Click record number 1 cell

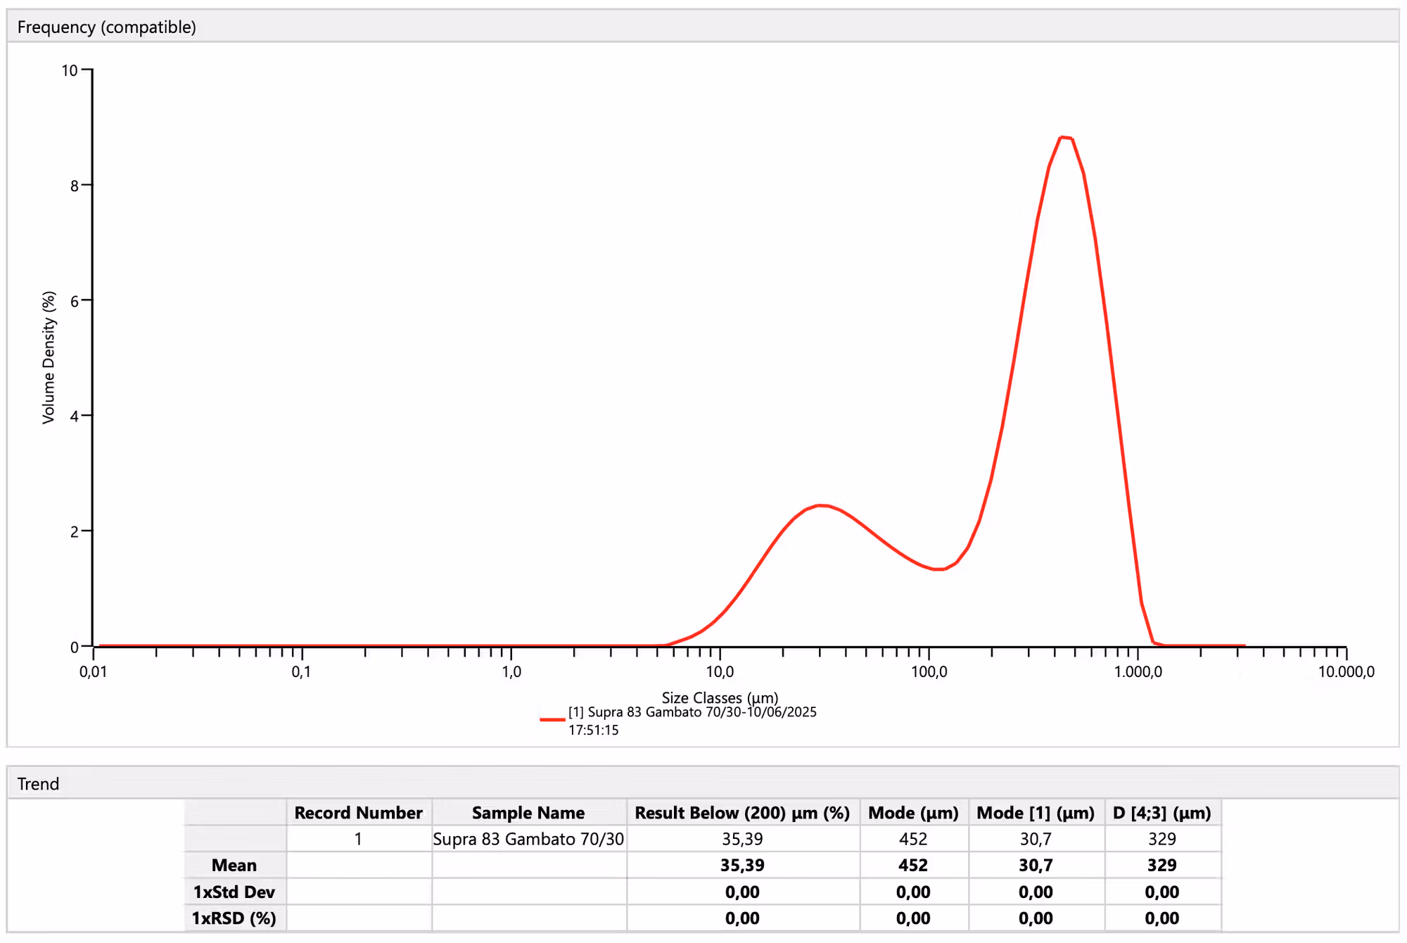[358, 839]
